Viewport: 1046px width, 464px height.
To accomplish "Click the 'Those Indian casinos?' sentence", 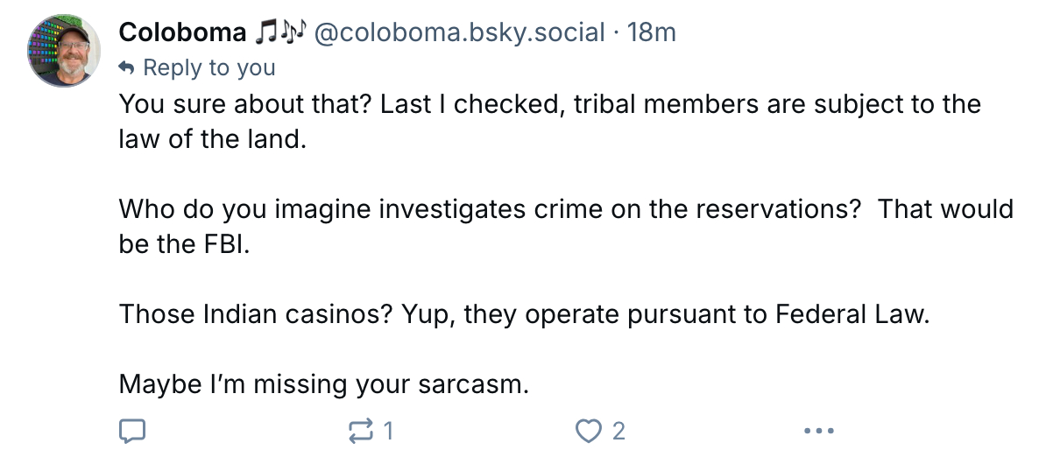I will pyautogui.click(x=521, y=313).
